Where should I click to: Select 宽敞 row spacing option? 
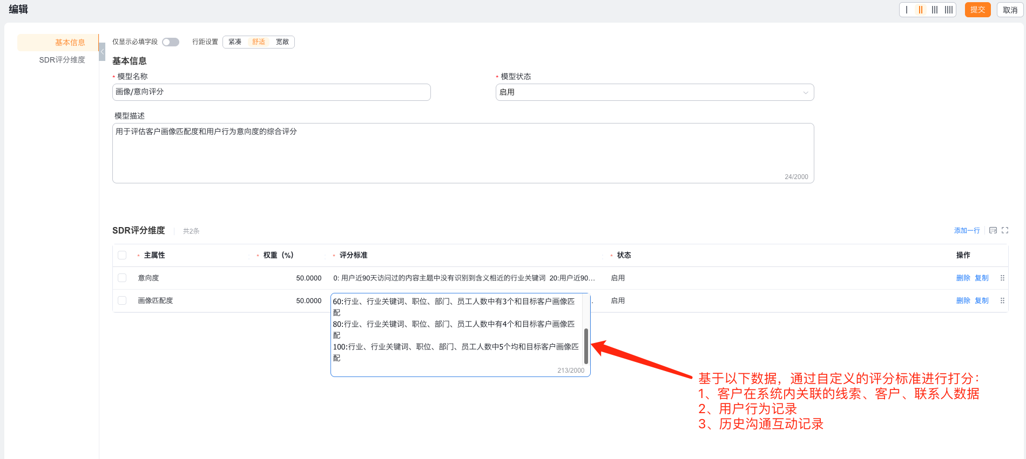(x=282, y=42)
